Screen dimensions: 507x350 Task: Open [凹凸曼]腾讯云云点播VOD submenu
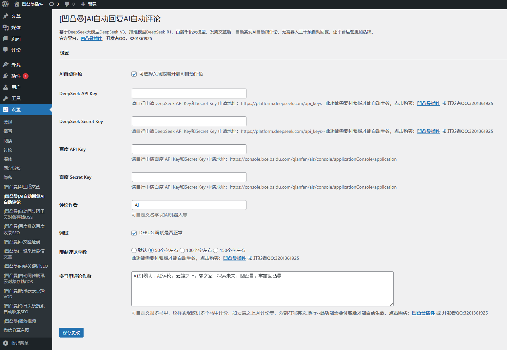(24, 294)
